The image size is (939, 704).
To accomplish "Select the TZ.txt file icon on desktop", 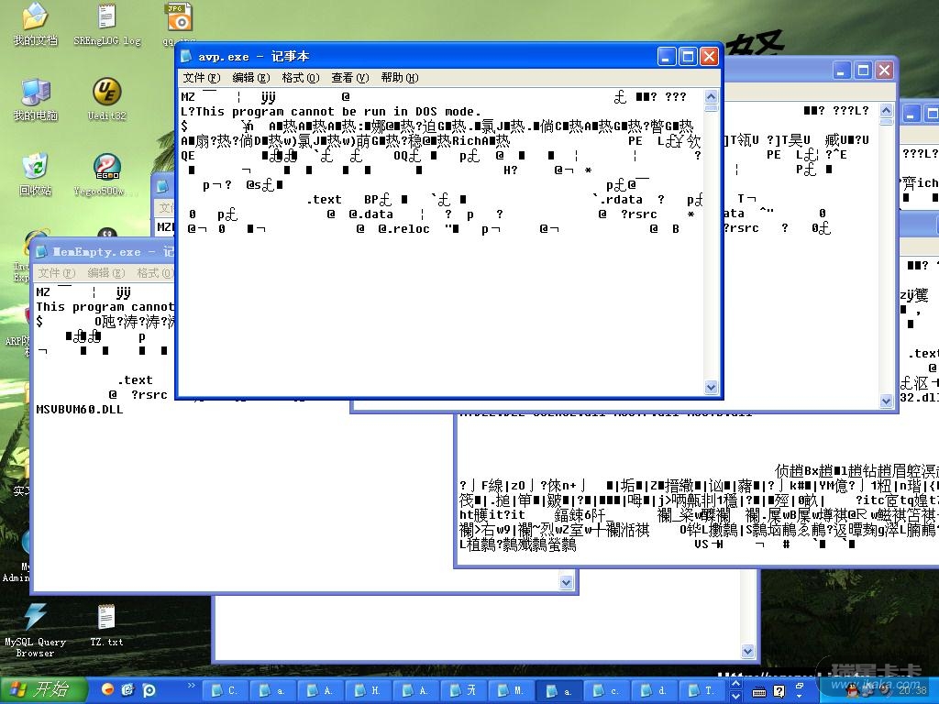I will (106, 617).
